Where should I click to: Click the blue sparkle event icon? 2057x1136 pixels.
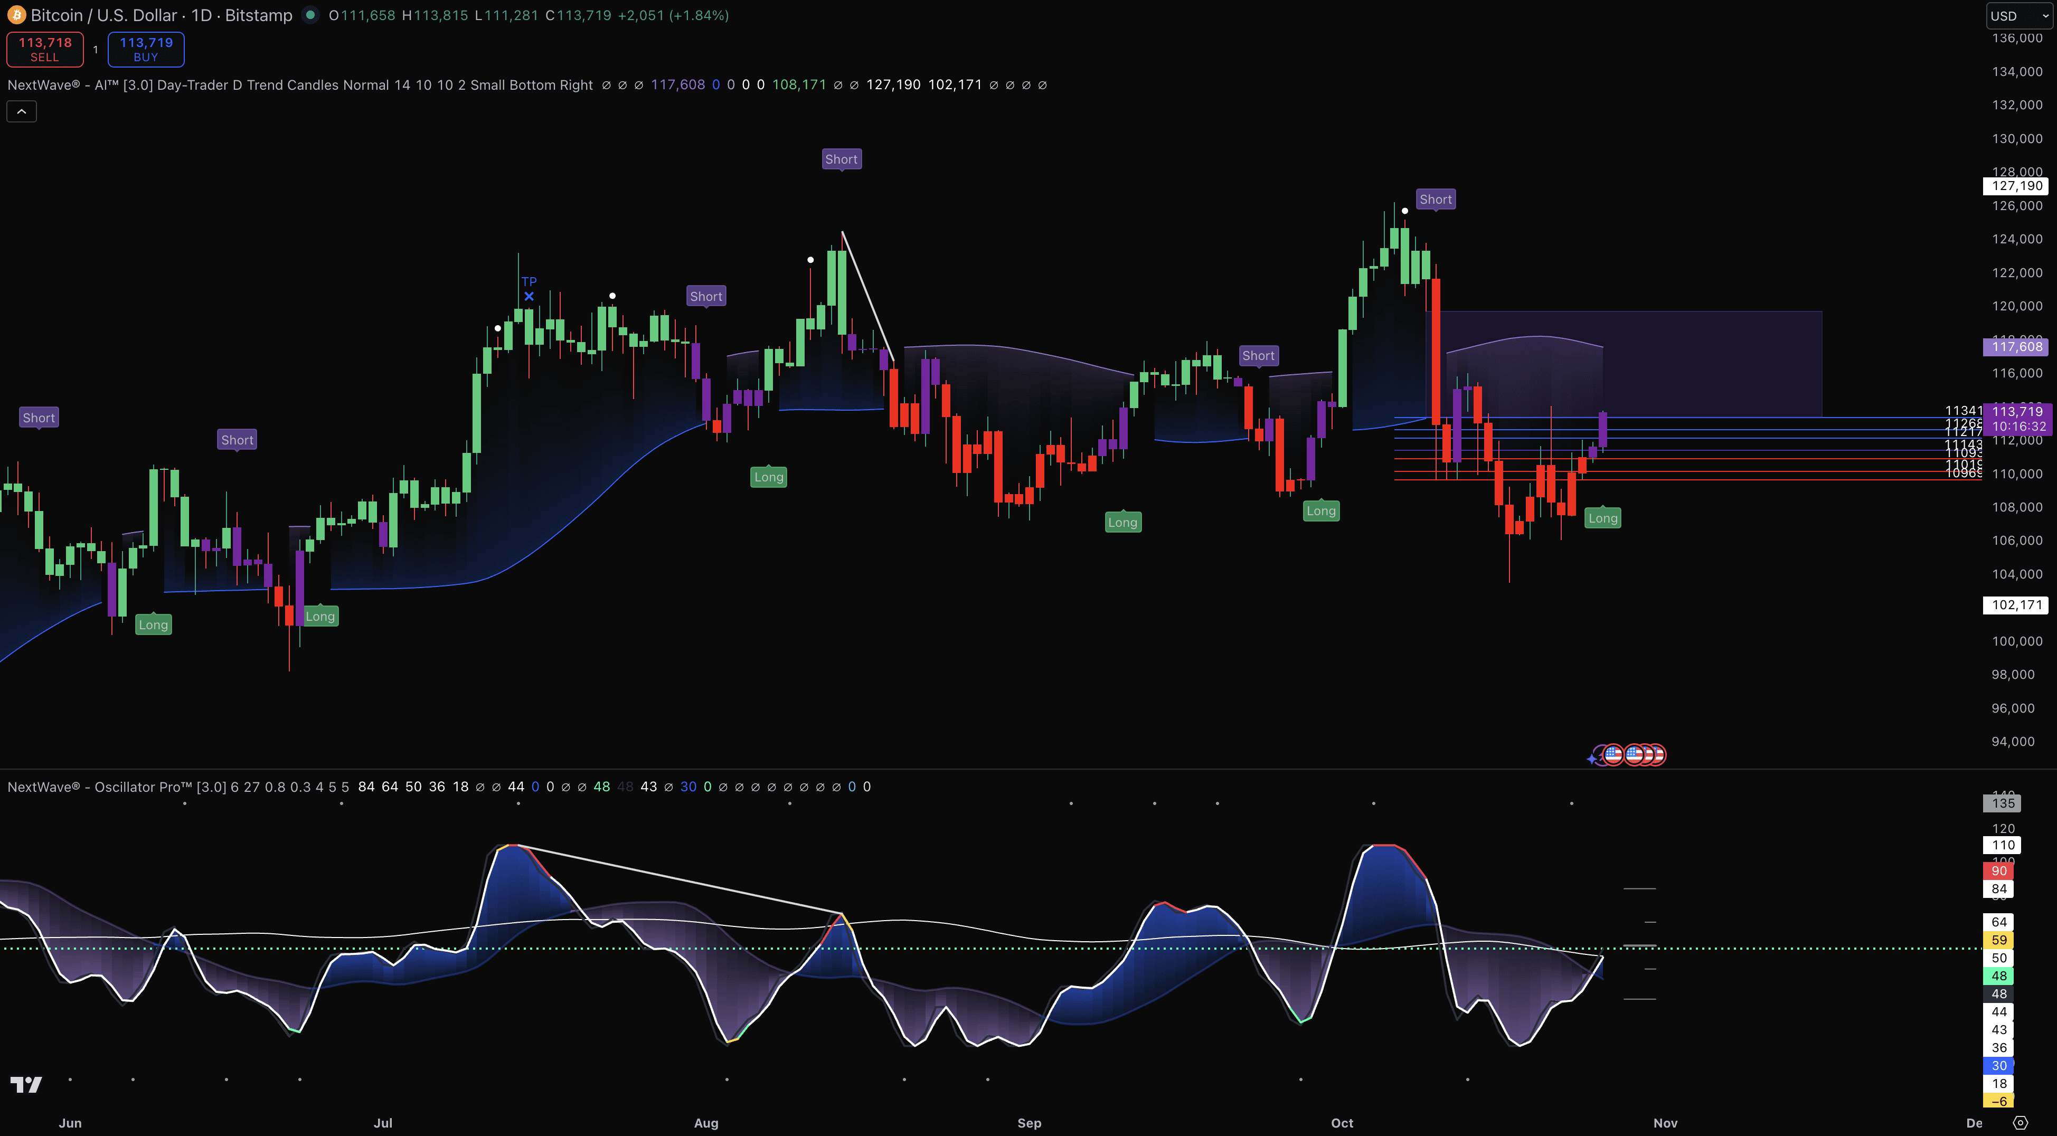coord(1593,759)
